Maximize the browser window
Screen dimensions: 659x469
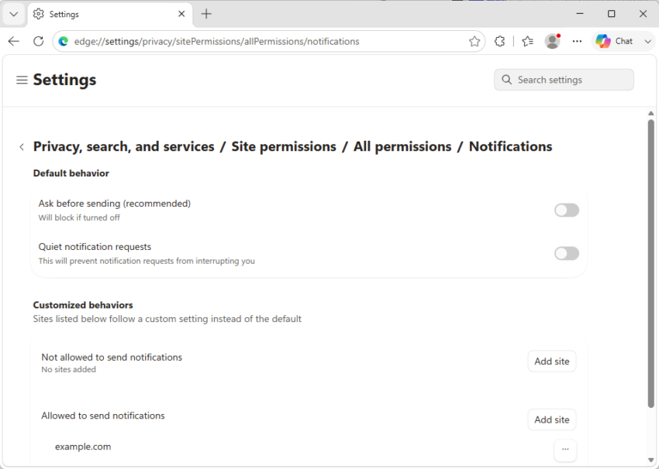click(612, 14)
